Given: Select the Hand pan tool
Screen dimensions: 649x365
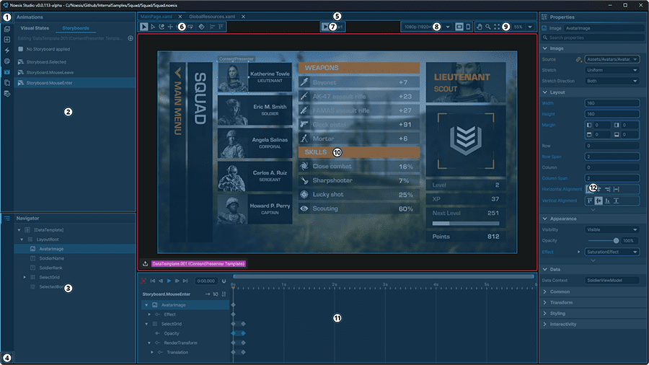Looking at the screenshot, I should 480,27.
